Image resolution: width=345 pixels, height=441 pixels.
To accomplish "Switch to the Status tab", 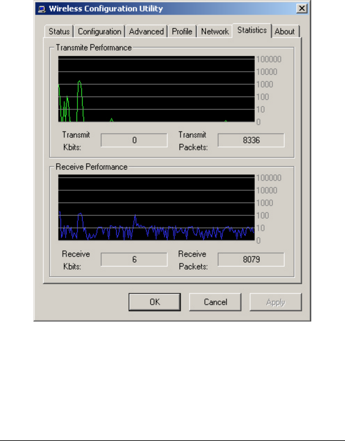I will click(x=59, y=32).
